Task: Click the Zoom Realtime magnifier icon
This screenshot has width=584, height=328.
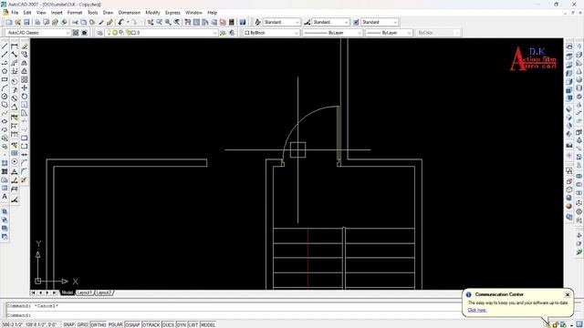Action: (x=159, y=22)
